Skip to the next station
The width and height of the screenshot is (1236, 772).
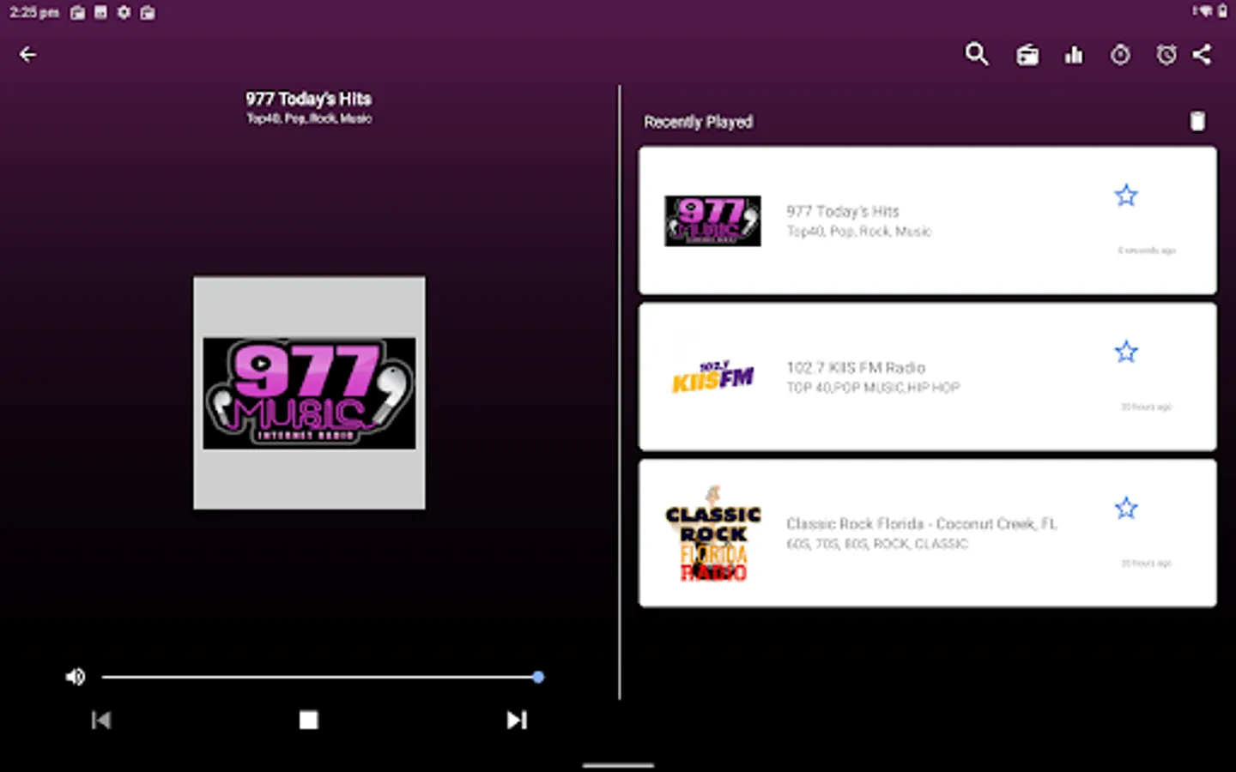517,720
